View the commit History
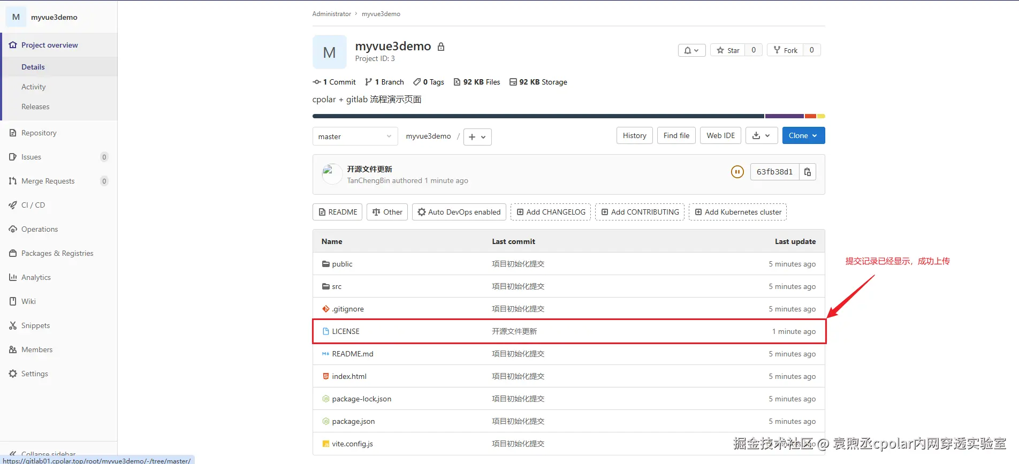1019x464 pixels. 634,135
